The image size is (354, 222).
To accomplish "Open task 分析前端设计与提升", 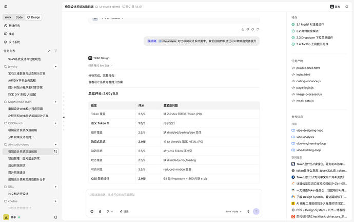I will pyautogui.click(x=21, y=137).
